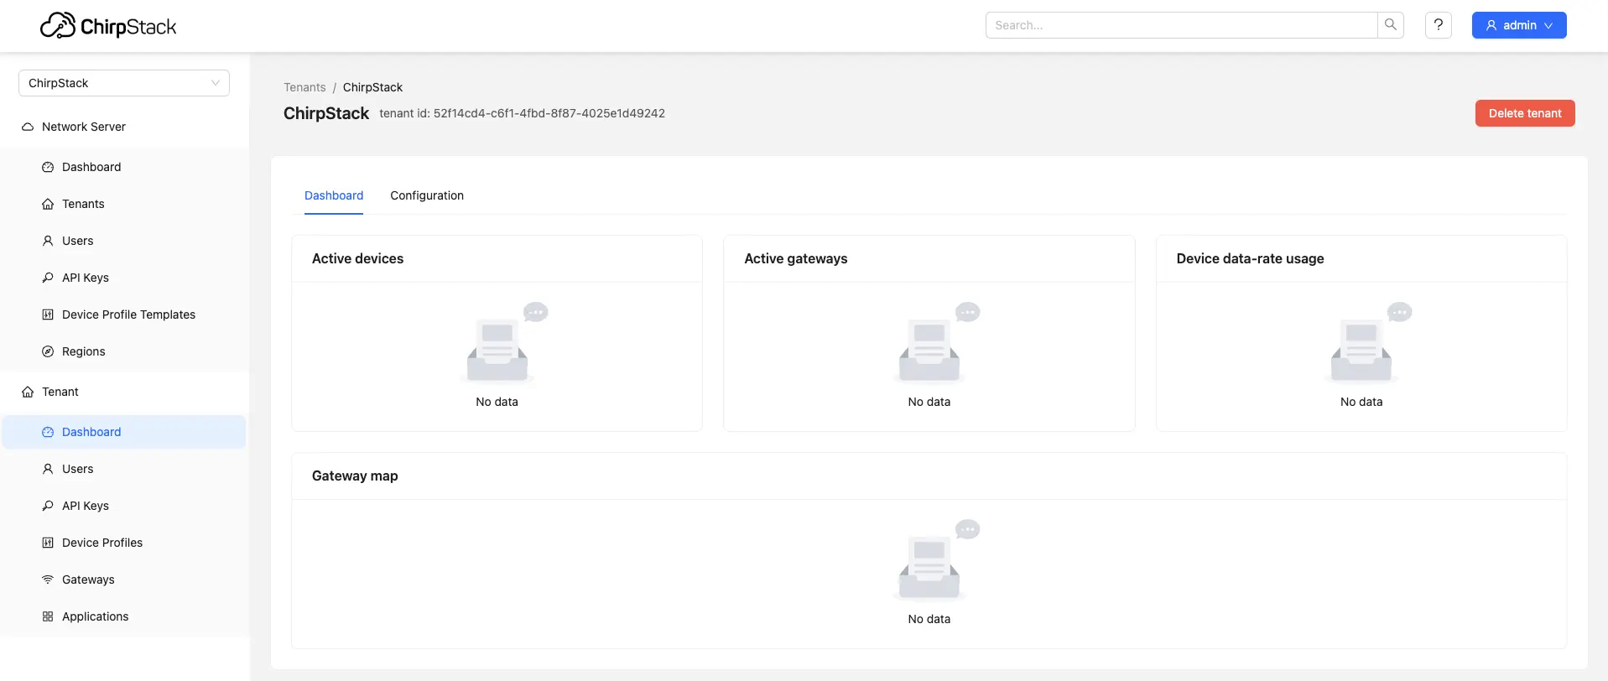
Task: Click the ChirpStack logo
Action: tap(108, 26)
